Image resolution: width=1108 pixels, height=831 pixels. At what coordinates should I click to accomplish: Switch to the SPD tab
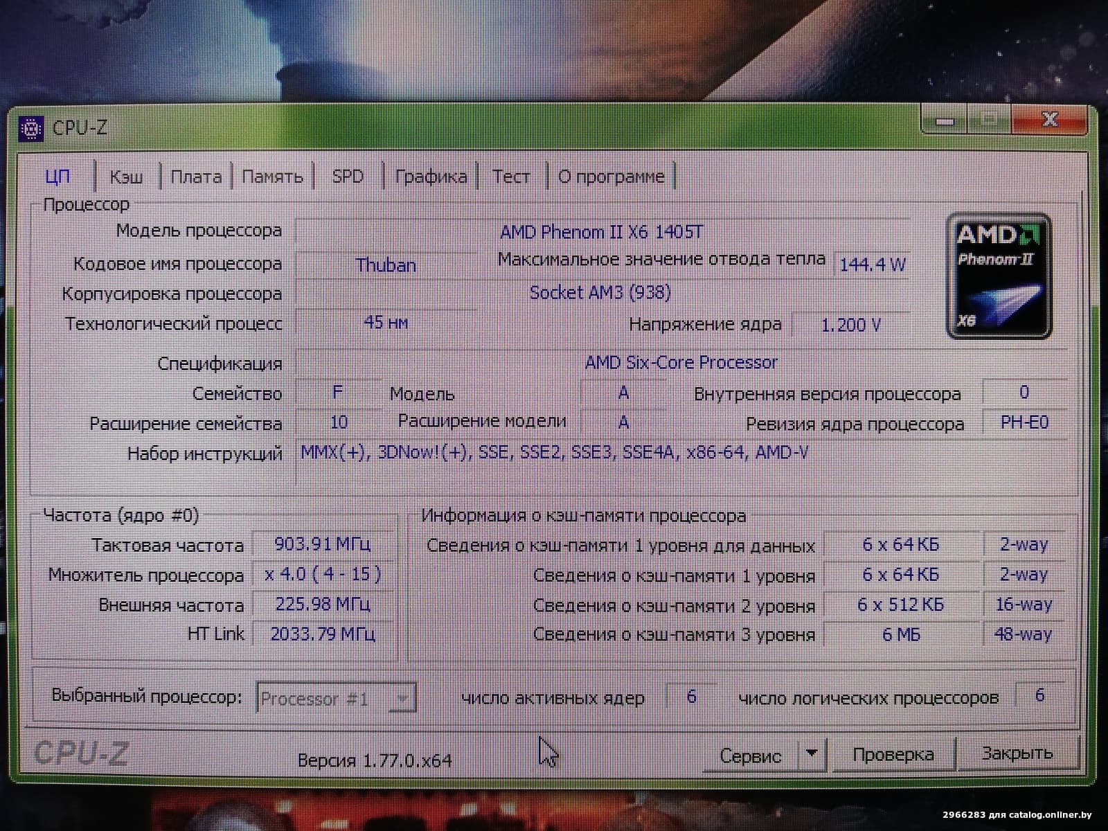tap(348, 177)
